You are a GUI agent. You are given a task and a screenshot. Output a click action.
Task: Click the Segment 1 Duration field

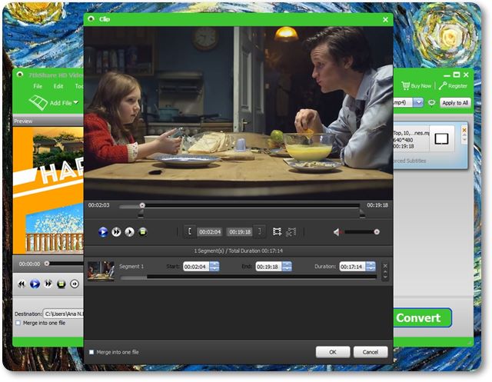(352, 267)
